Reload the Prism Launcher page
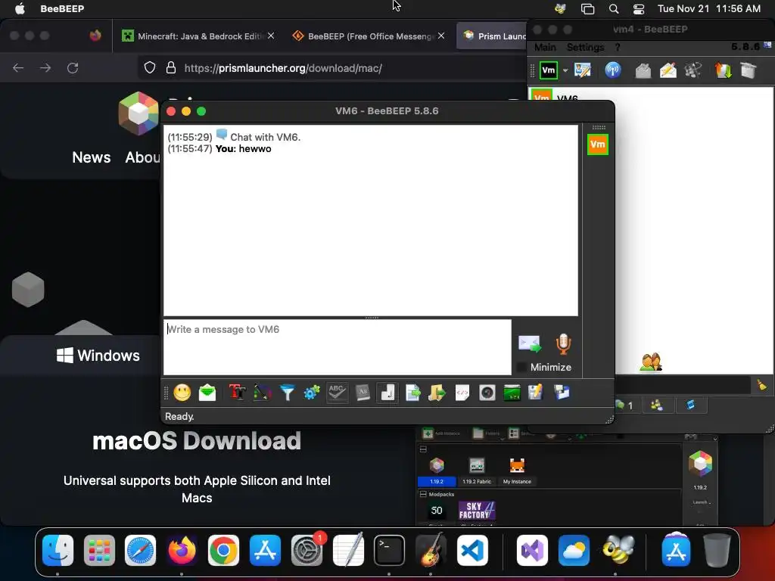The height and width of the screenshot is (581, 775). pos(73,67)
